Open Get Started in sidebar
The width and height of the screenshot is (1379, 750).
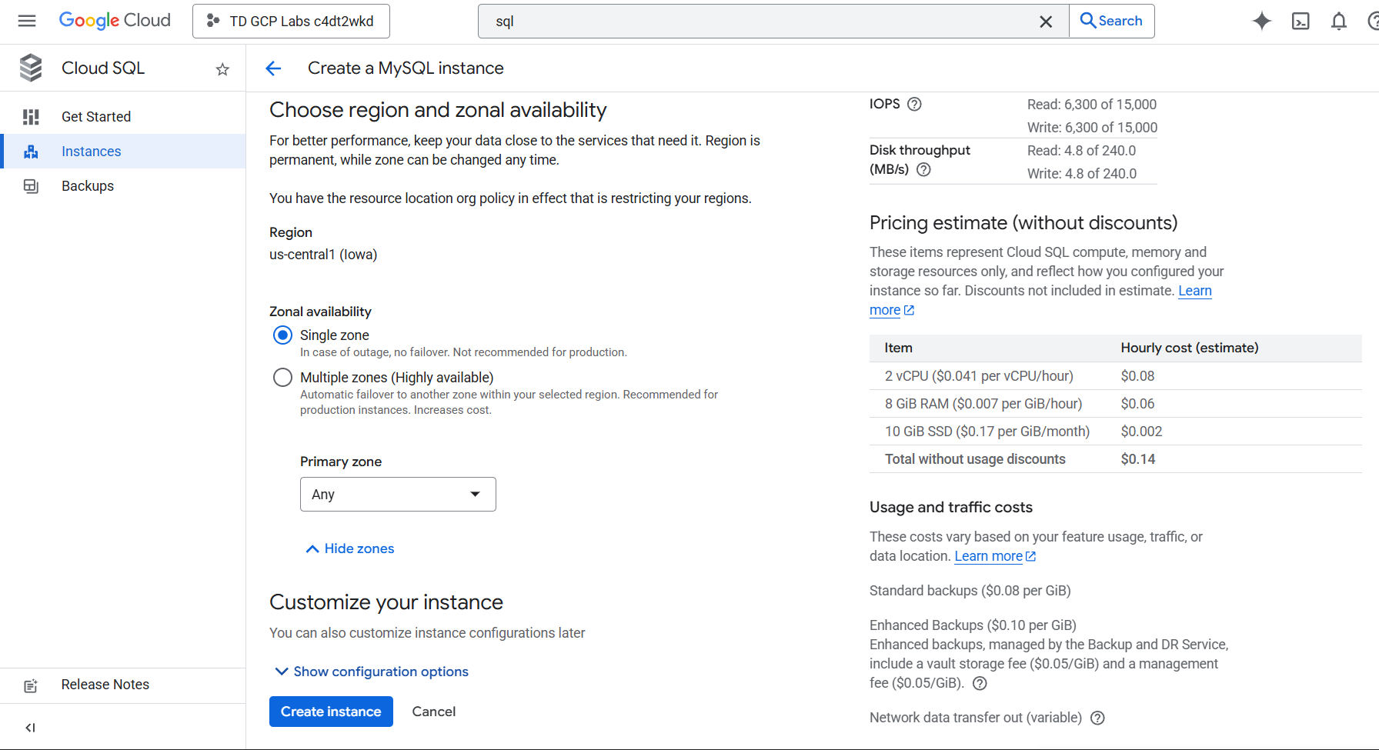point(96,117)
